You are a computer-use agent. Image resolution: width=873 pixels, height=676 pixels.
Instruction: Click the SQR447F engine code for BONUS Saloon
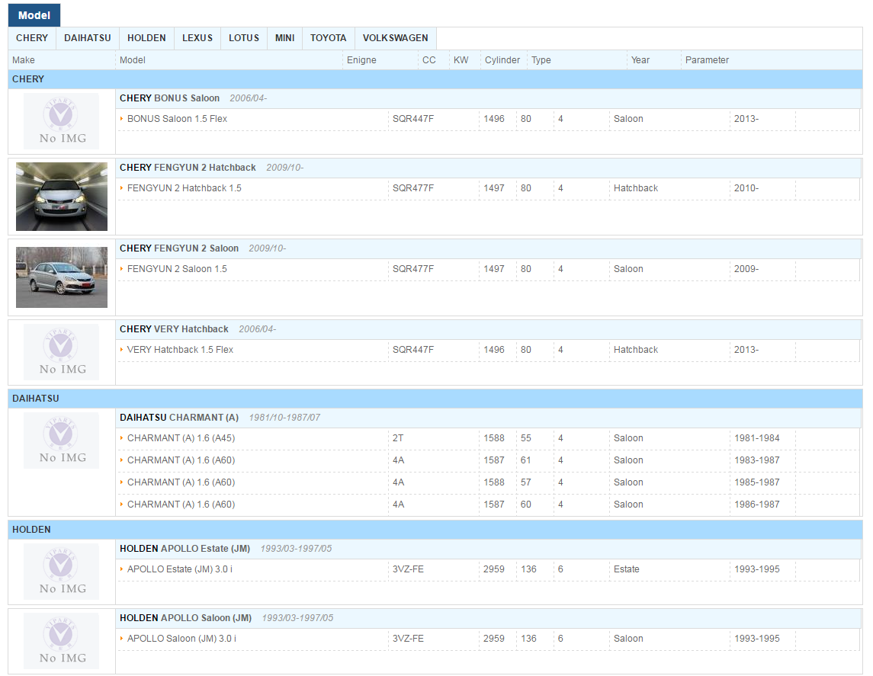click(x=413, y=118)
